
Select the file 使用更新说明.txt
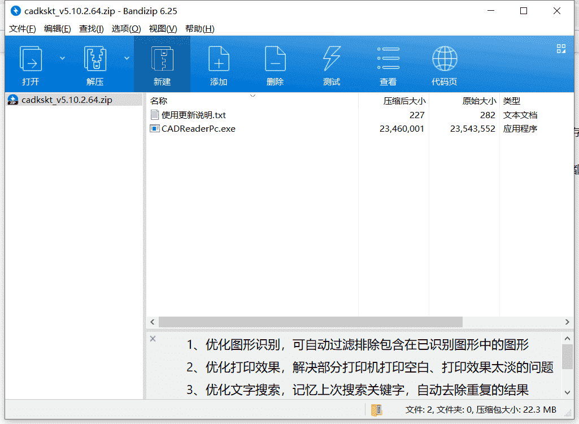[x=194, y=115]
